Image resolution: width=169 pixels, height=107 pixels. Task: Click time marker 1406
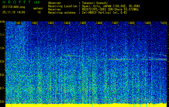[x=99, y=23]
